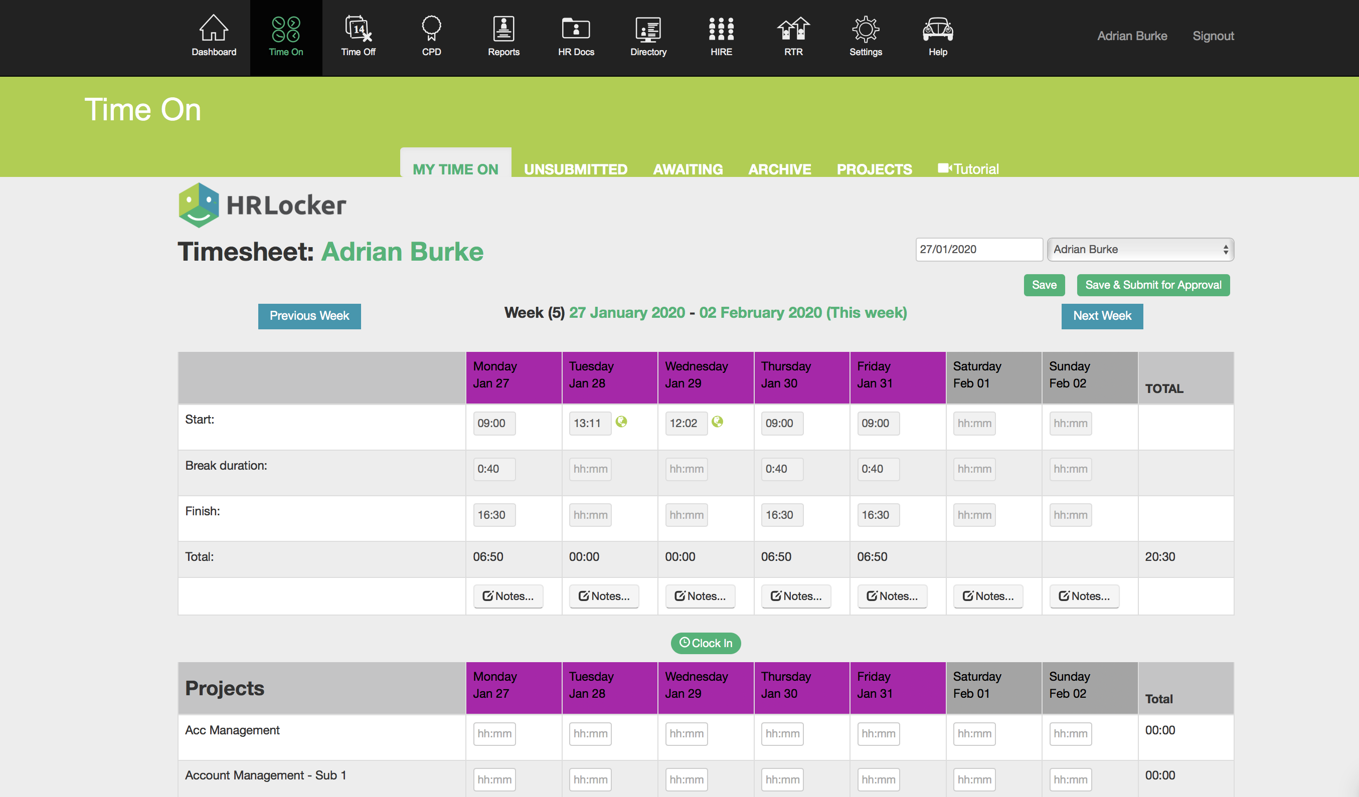Switch to the UNSUBMITTED tab
Image resolution: width=1359 pixels, height=797 pixels.
[575, 169]
